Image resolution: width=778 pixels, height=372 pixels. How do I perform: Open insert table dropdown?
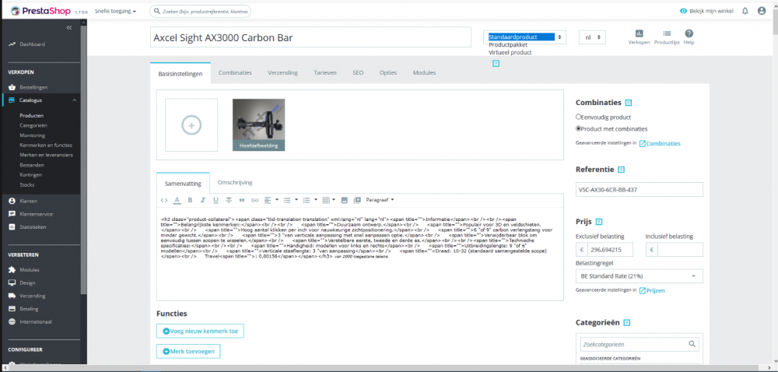pyautogui.click(x=329, y=200)
